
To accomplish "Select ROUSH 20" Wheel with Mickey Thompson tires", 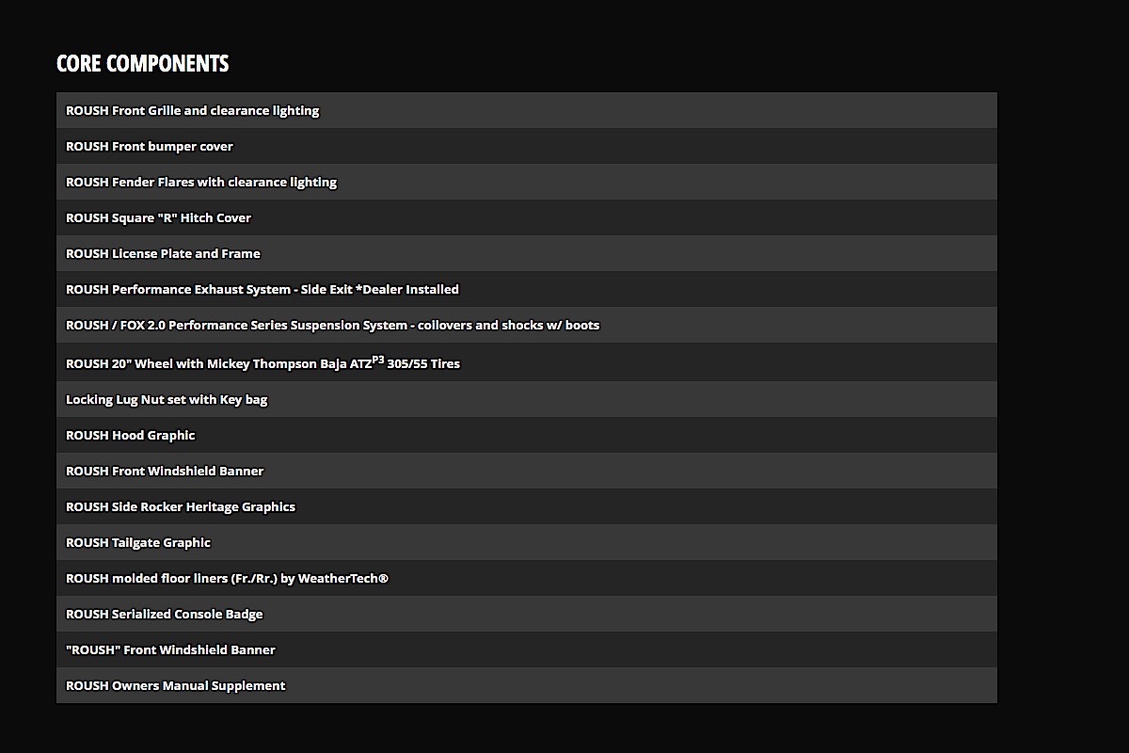I will (527, 362).
